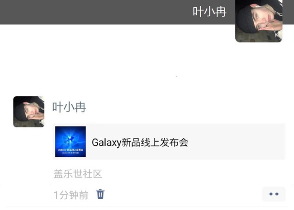The image size is (294, 210).
Task: Open the Galaxy新品线上发布会 link title
Action: (x=140, y=142)
